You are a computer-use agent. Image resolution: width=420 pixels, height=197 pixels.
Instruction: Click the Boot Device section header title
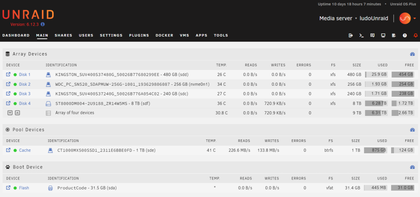click(28, 167)
